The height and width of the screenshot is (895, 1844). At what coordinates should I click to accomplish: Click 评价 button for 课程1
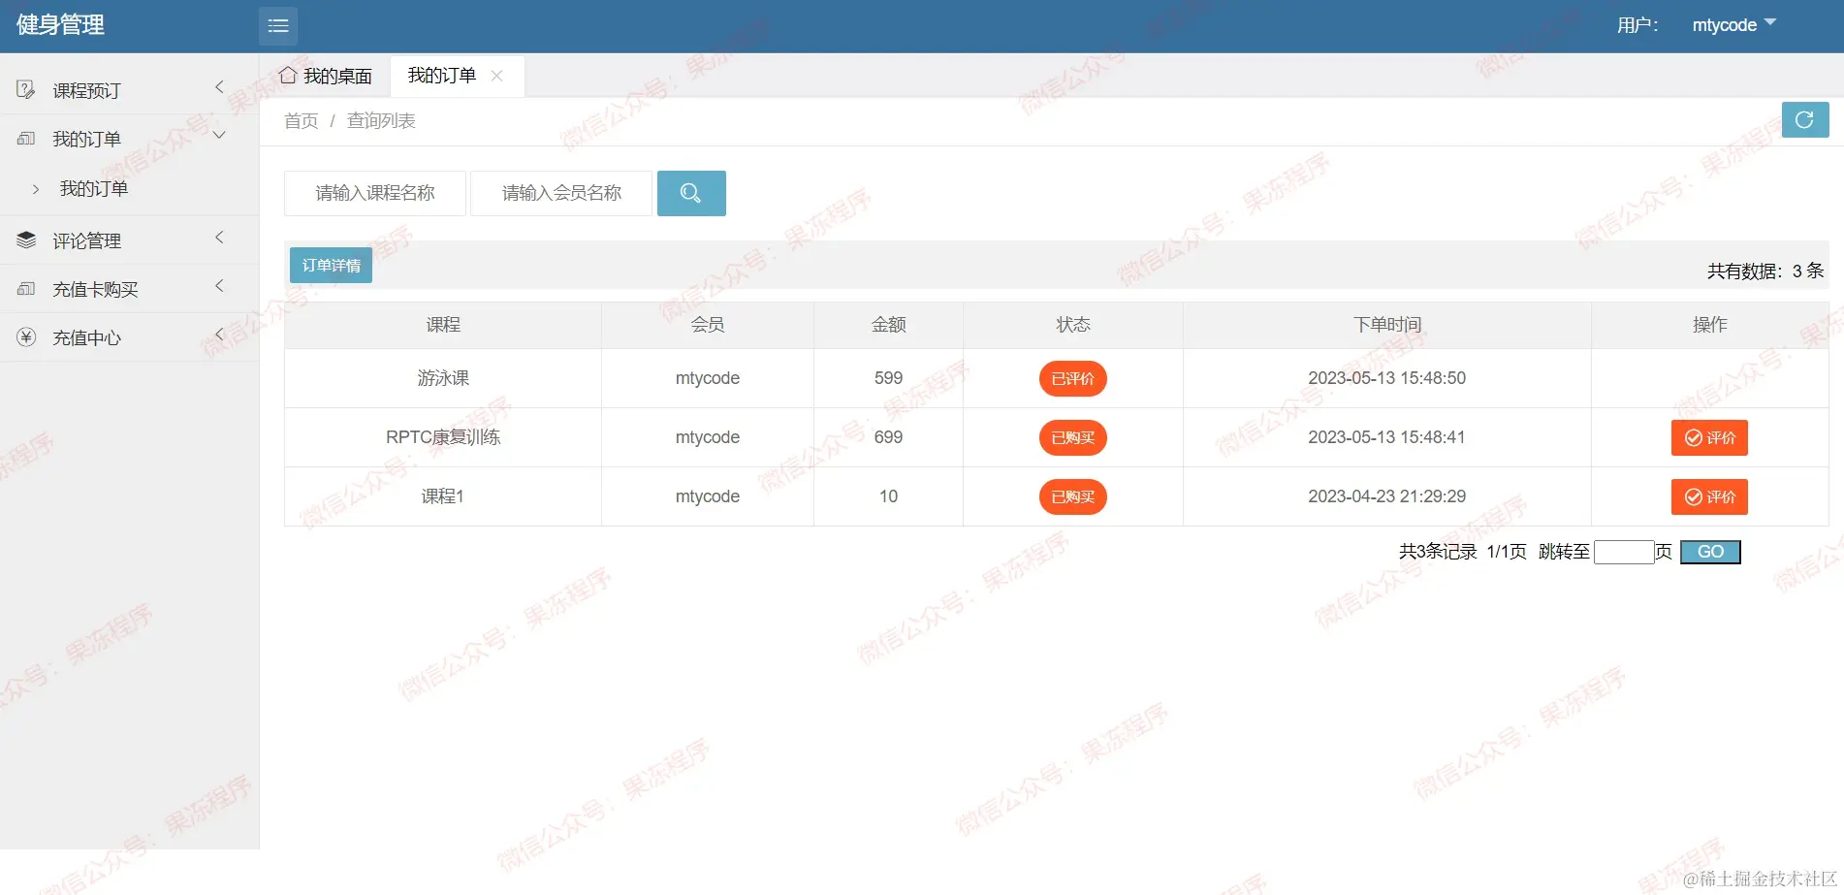pos(1709,497)
